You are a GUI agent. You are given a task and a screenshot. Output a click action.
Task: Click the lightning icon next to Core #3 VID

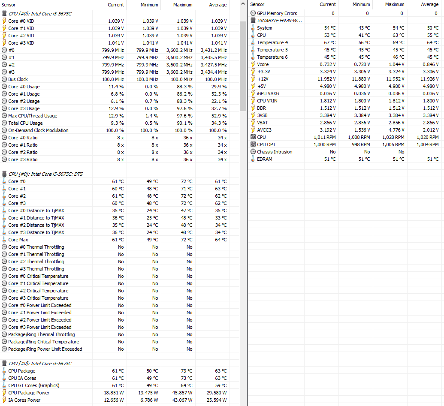[4, 43]
